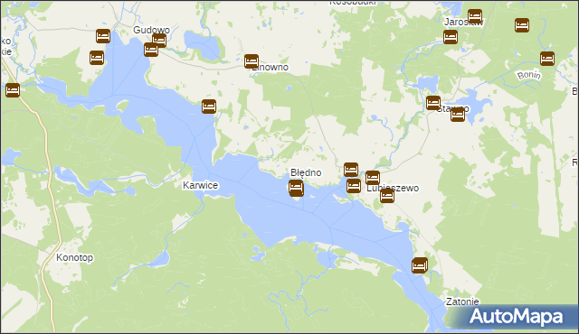Open the northernmost lodging icon west of Gudowo
579x334 pixels.
(103, 36)
